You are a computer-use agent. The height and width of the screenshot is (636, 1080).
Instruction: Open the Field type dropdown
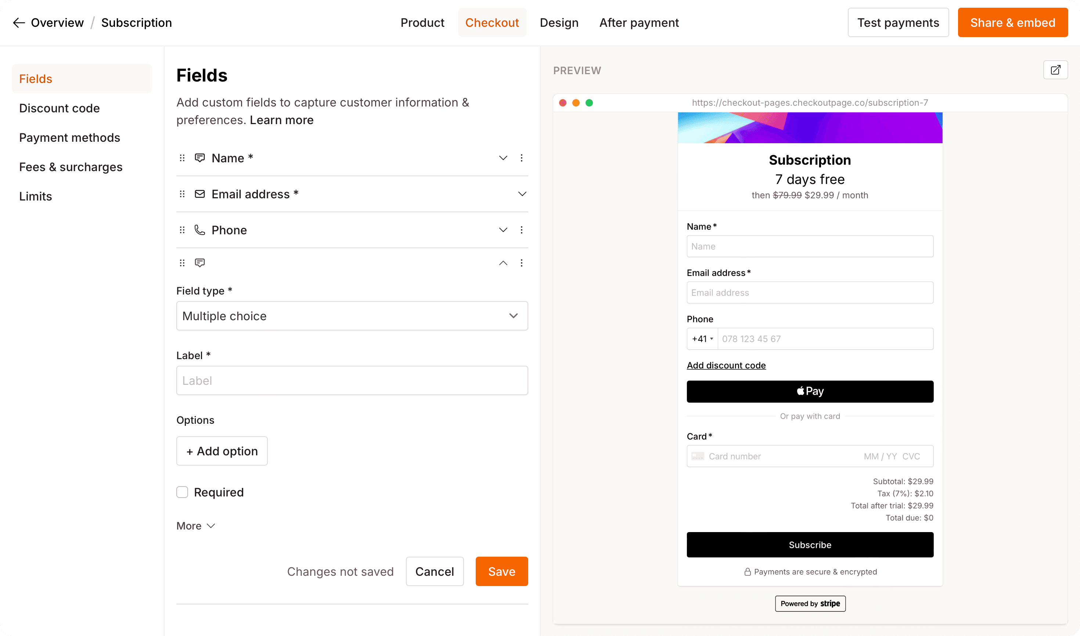(x=352, y=316)
